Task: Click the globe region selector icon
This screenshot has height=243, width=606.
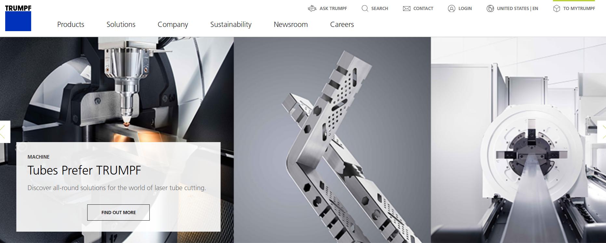Action: tap(490, 8)
